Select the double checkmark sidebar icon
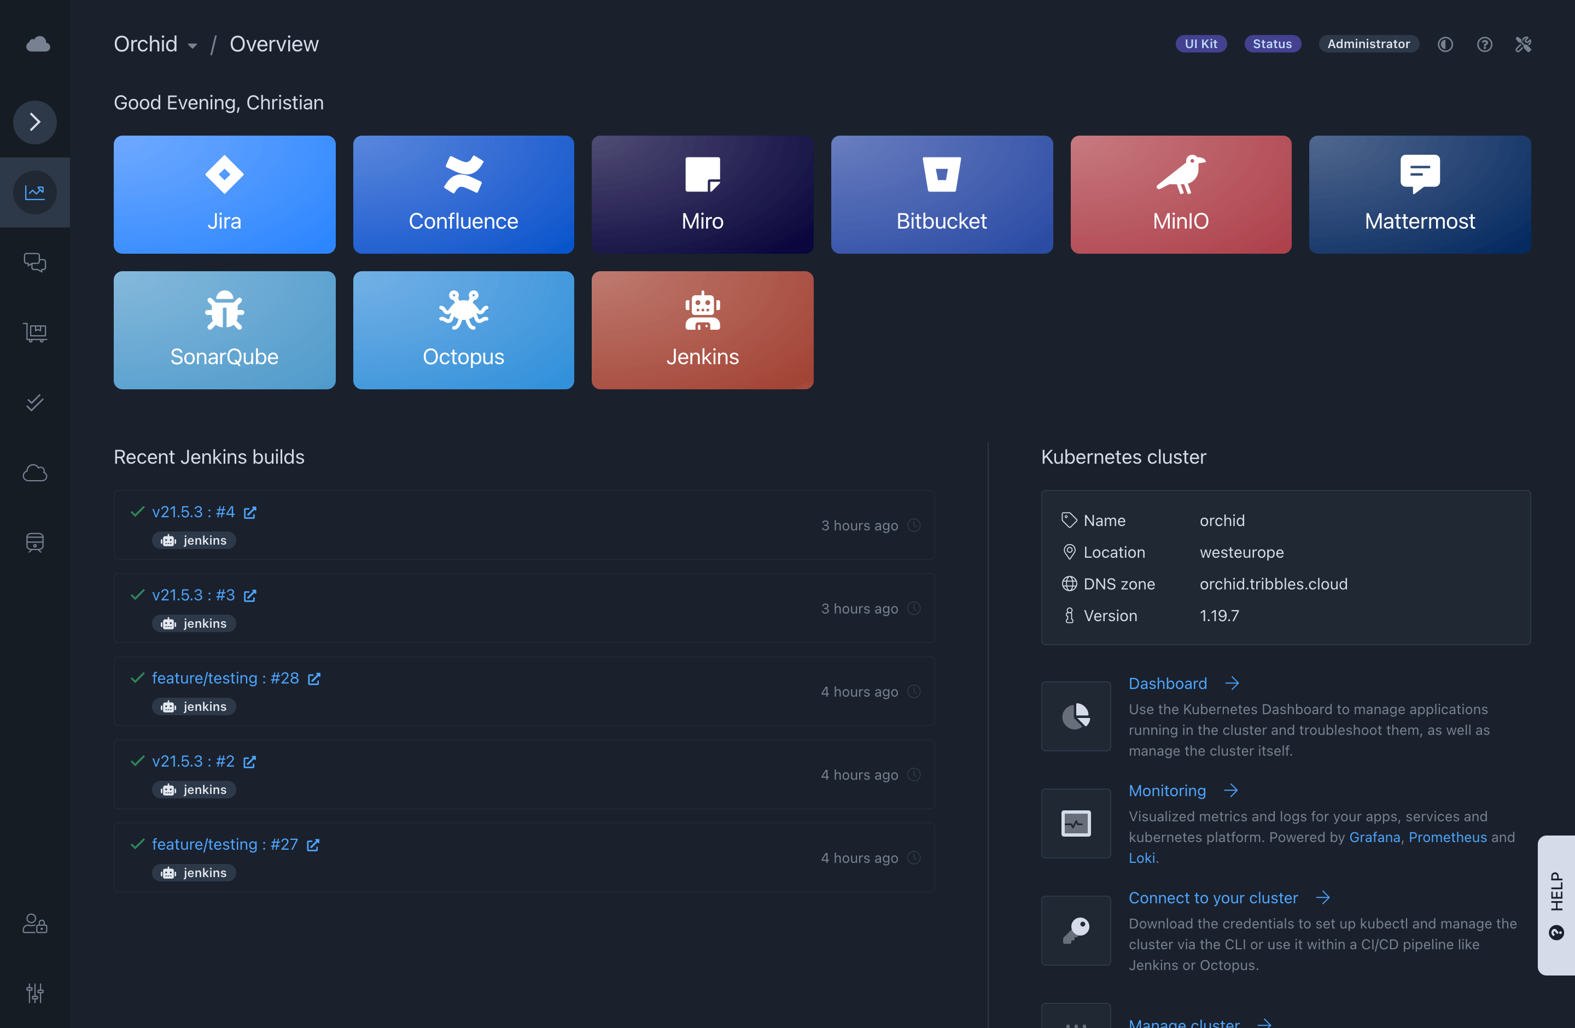This screenshot has width=1575, height=1028. pyautogui.click(x=35, y=402)
